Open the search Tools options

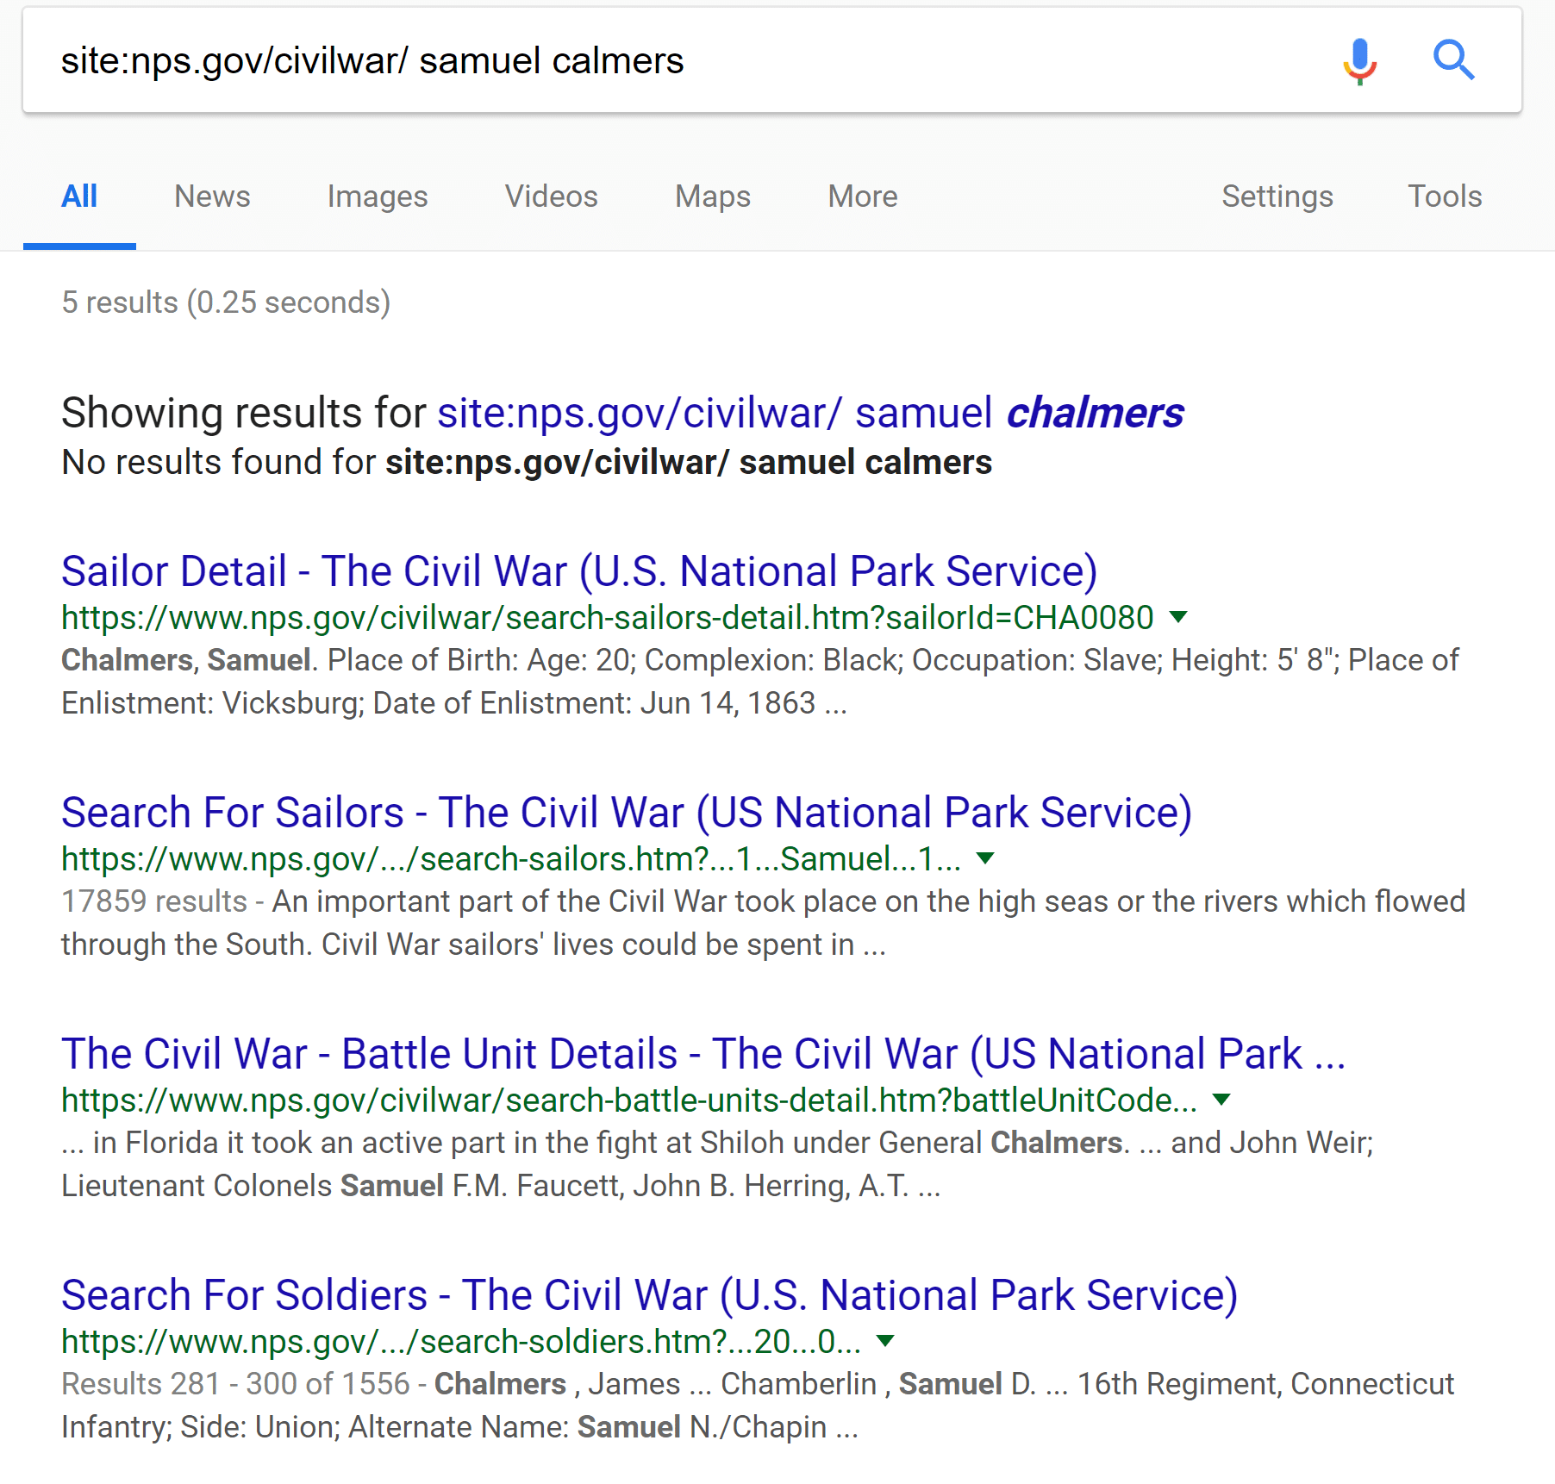pos(1445,196)
